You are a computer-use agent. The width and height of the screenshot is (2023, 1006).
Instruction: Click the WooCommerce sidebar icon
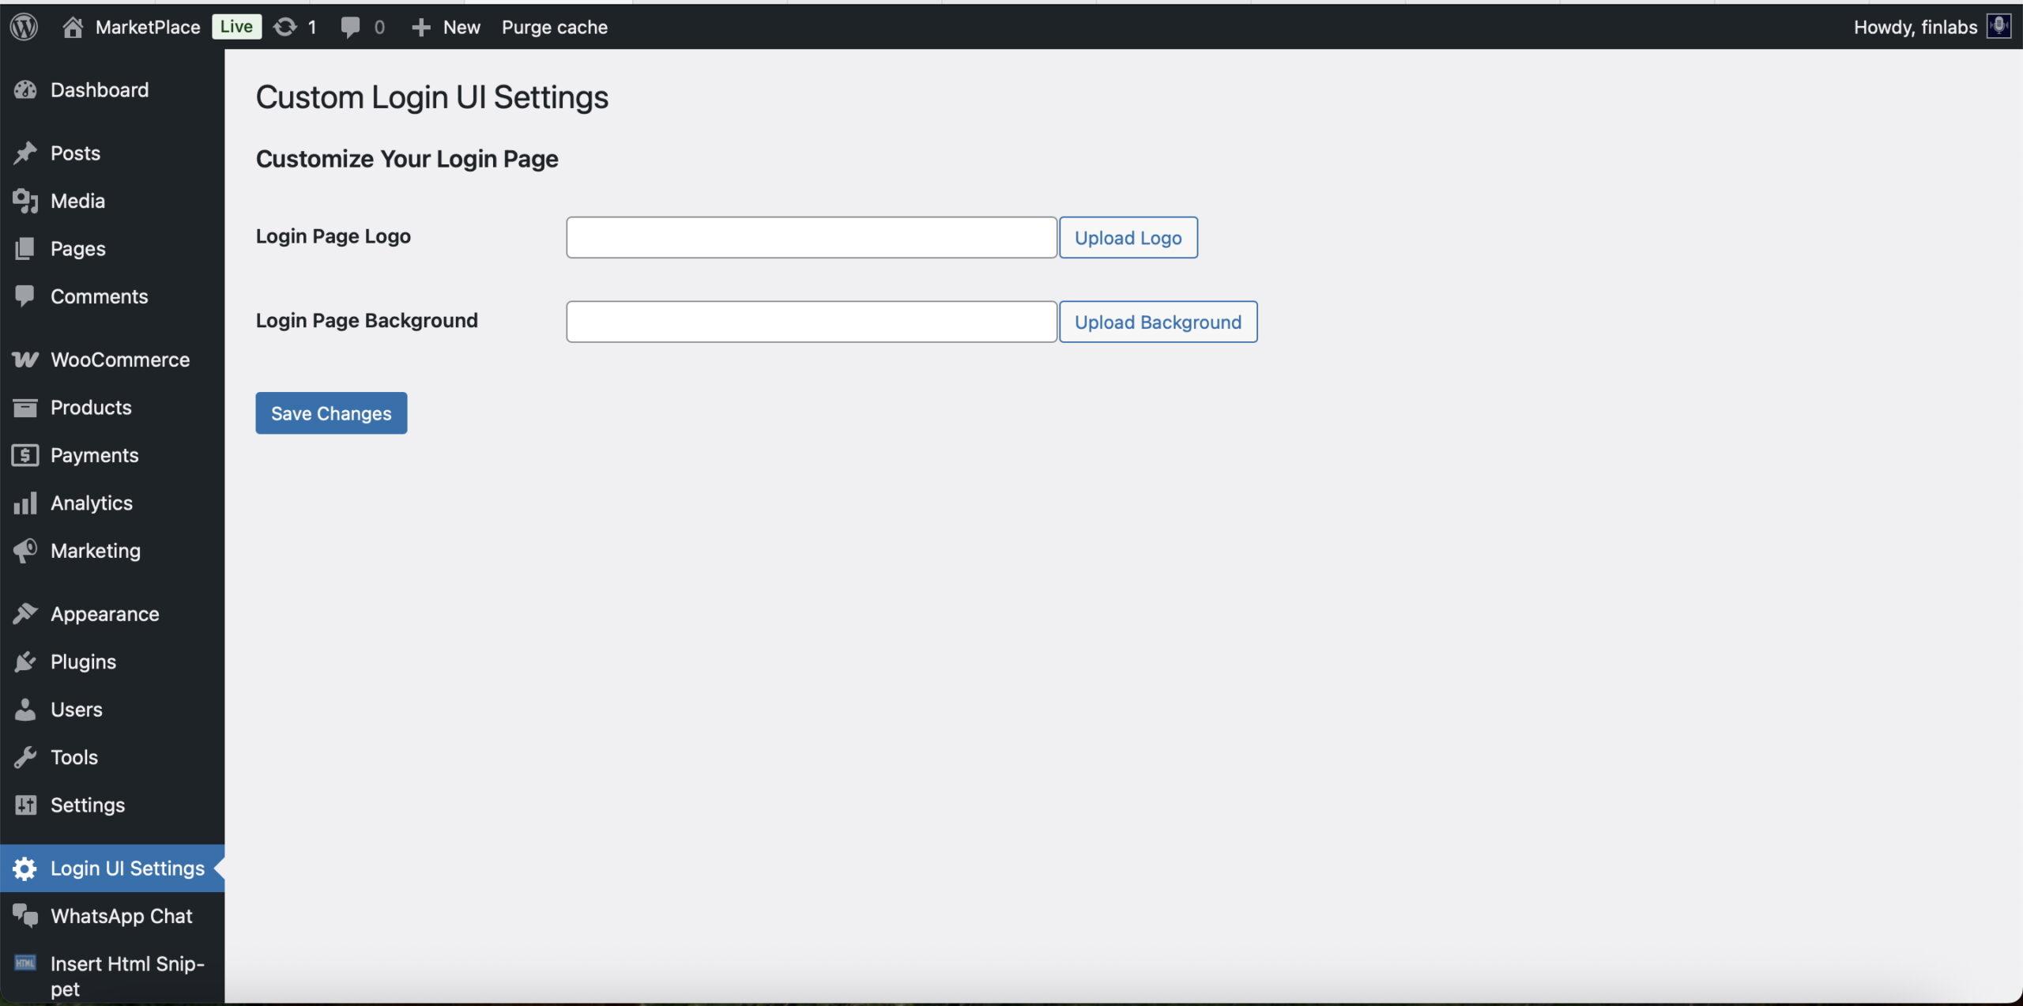pos(25,360)
